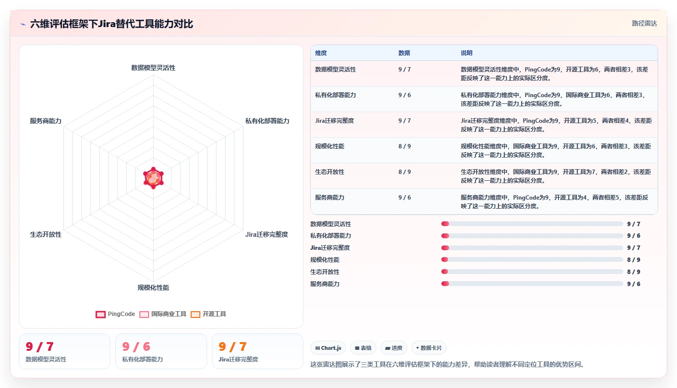Click the radar axis label 生态开放性

point(46,234)
